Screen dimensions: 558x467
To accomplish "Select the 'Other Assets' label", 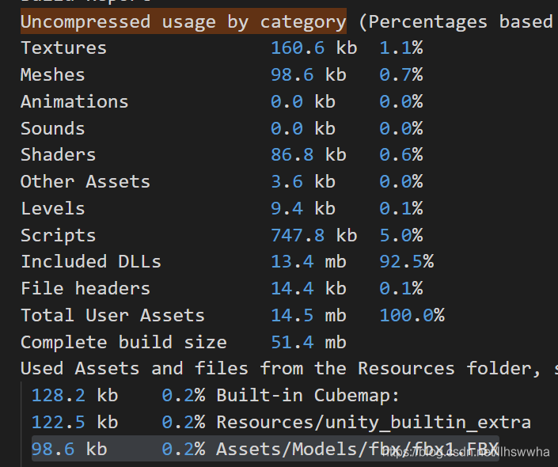I will (x=85, y=181).
